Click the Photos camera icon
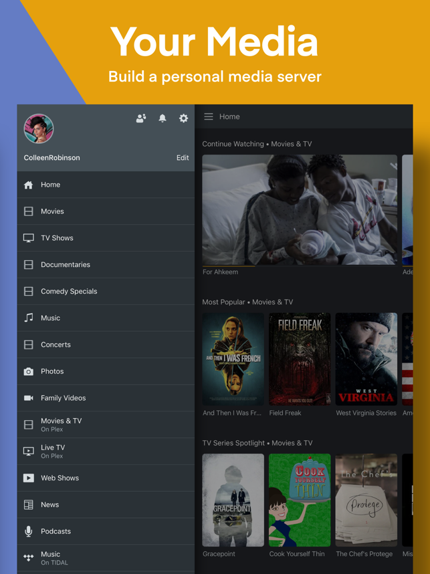Screen dimensions: 430x574 [29, 371]
